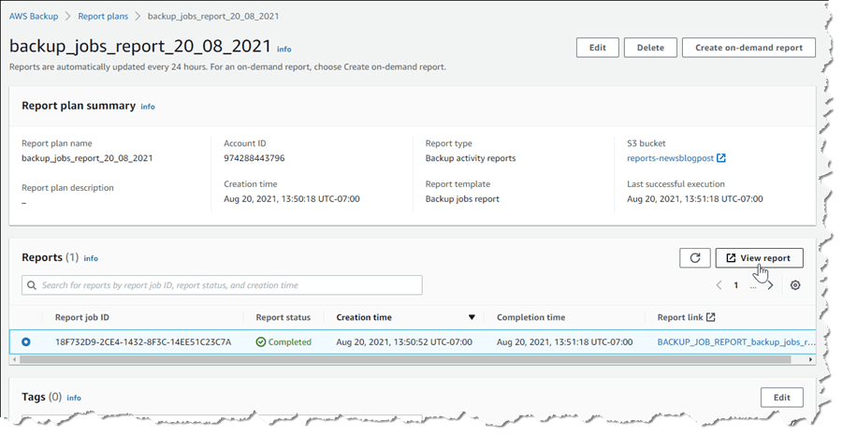
Task: Click the Report plan name value in summary
Action: tap(87, 158)
